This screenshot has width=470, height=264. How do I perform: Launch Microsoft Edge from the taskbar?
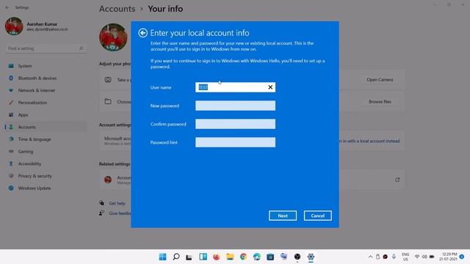257,257
